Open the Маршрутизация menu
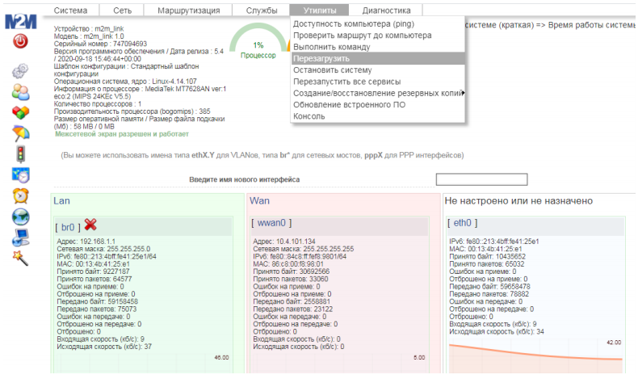Image resolution: width=638 pixels, height=383 pixels. click(187, 11)
